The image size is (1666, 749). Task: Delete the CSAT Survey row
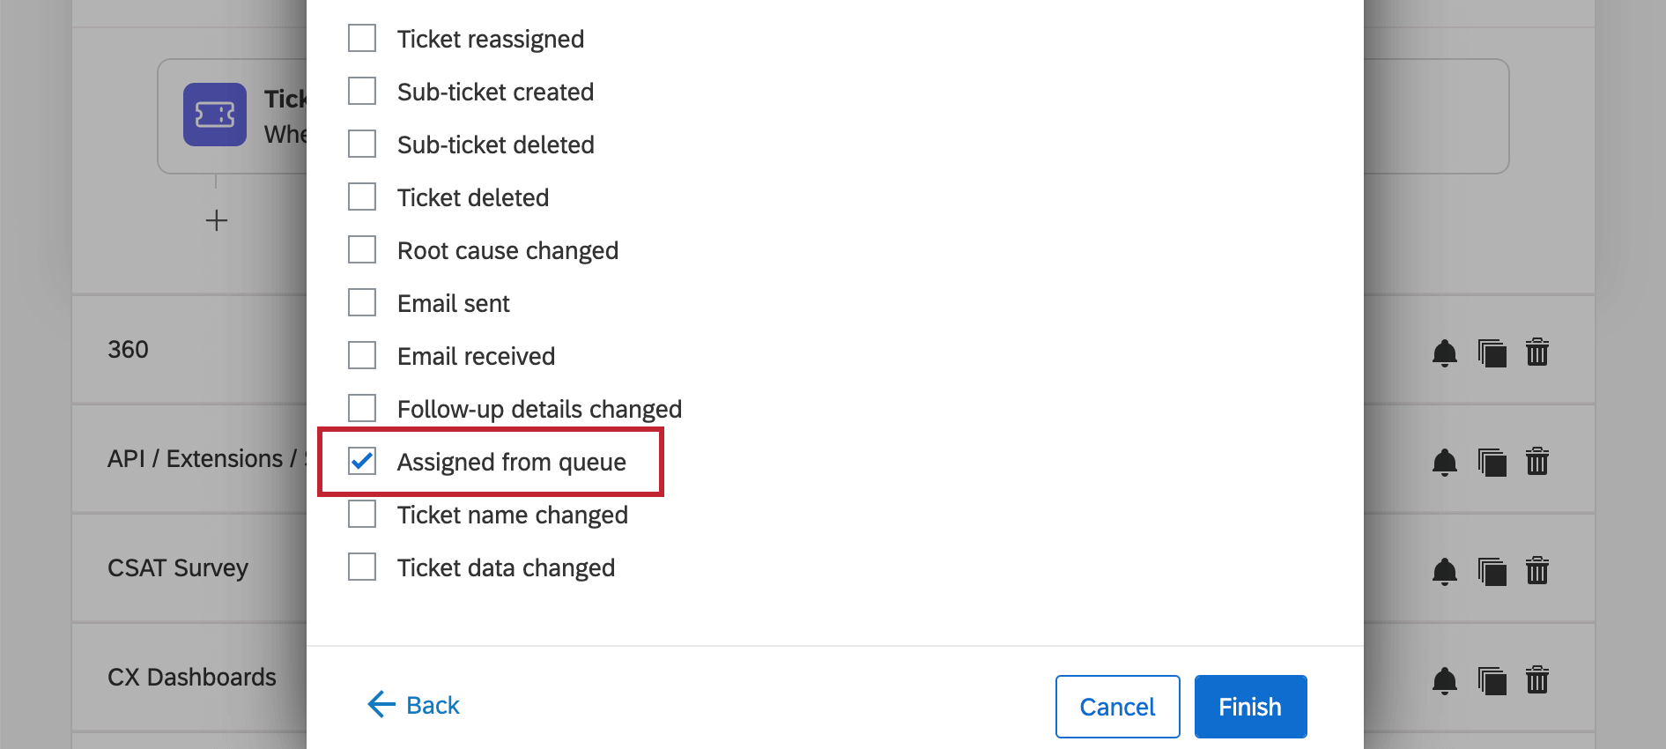click(1537, 571)
